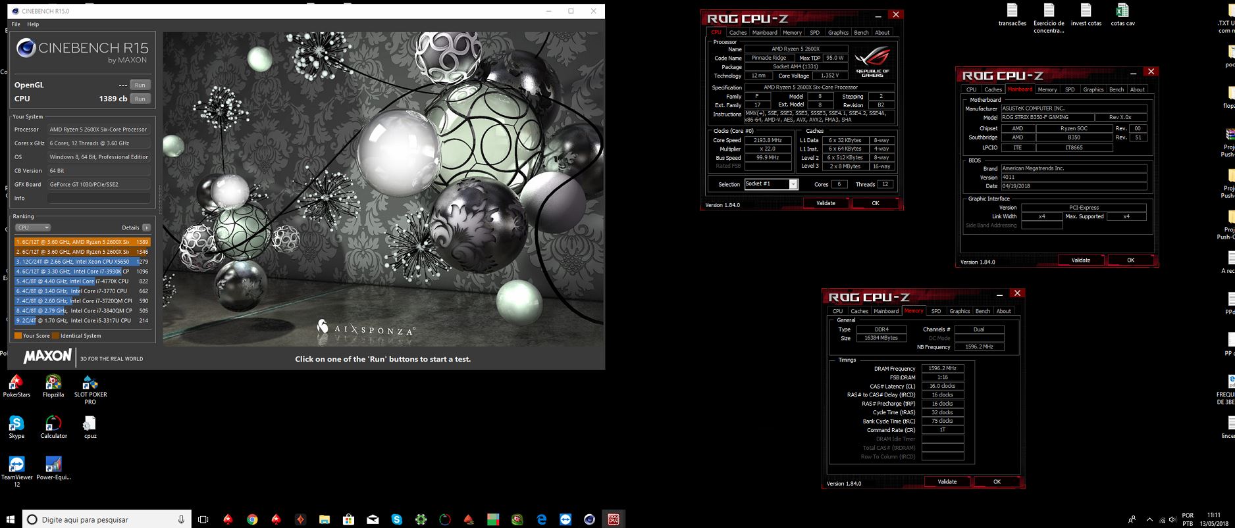1235x528 pixels.
Task: Select Memory tab in CPU-Z Mainboard window
Action: 1047,89
